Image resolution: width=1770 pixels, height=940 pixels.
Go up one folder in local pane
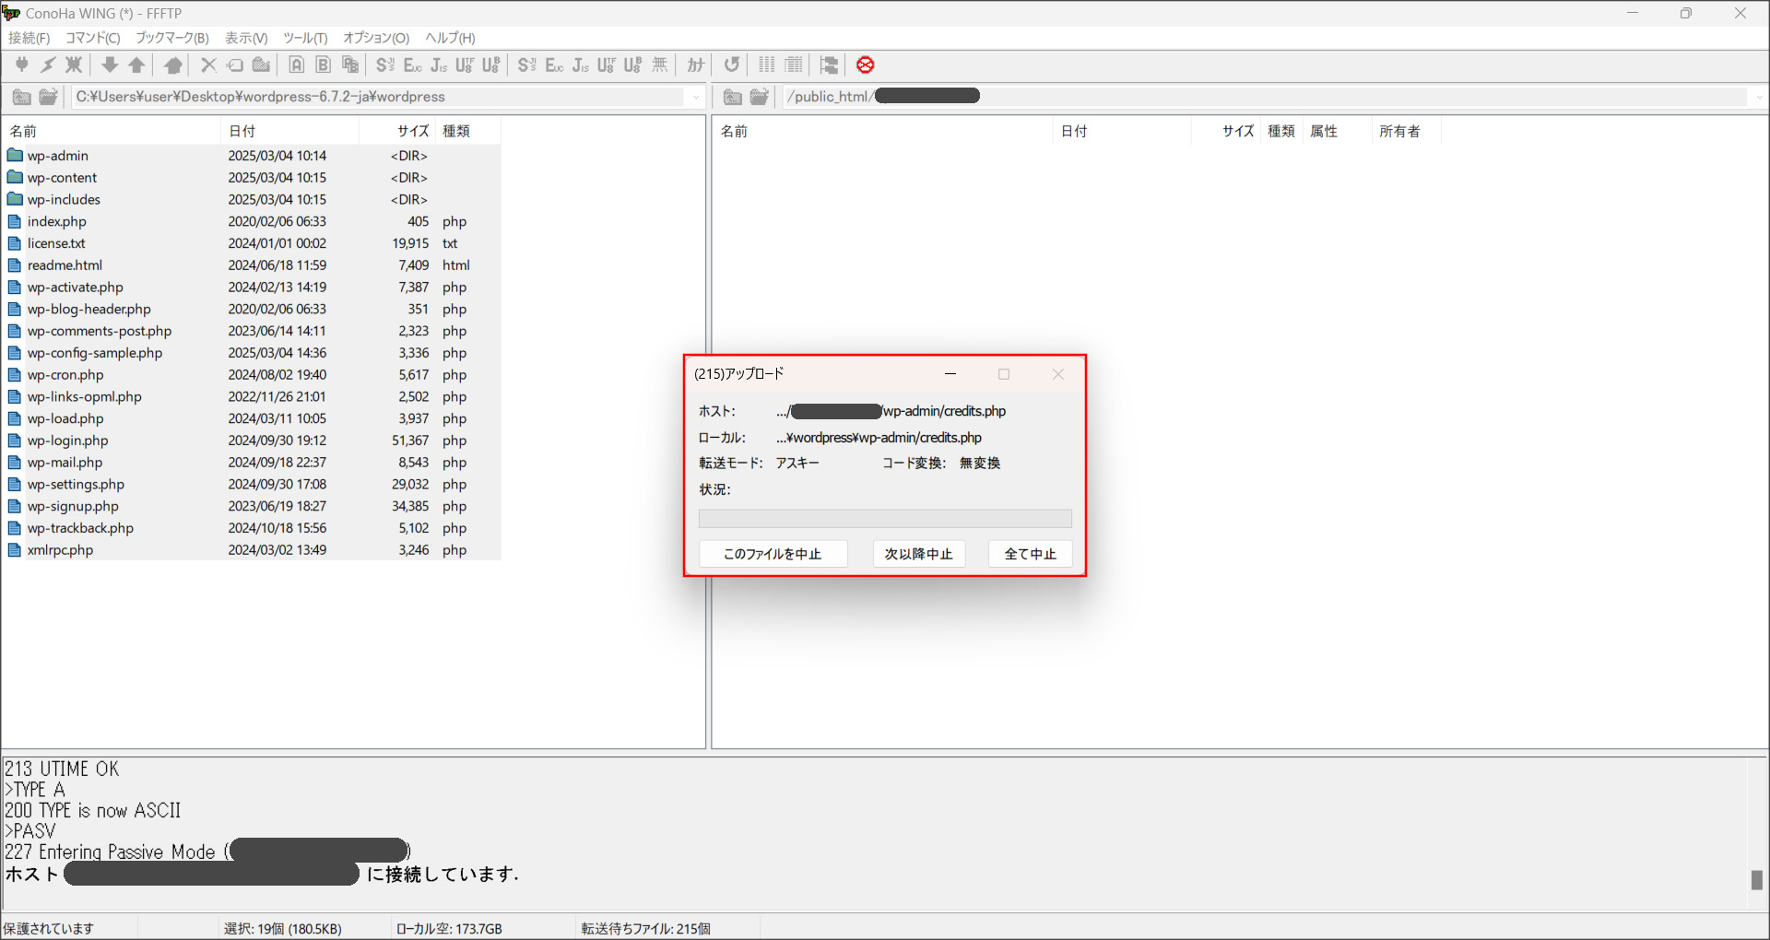click(21, 97)
